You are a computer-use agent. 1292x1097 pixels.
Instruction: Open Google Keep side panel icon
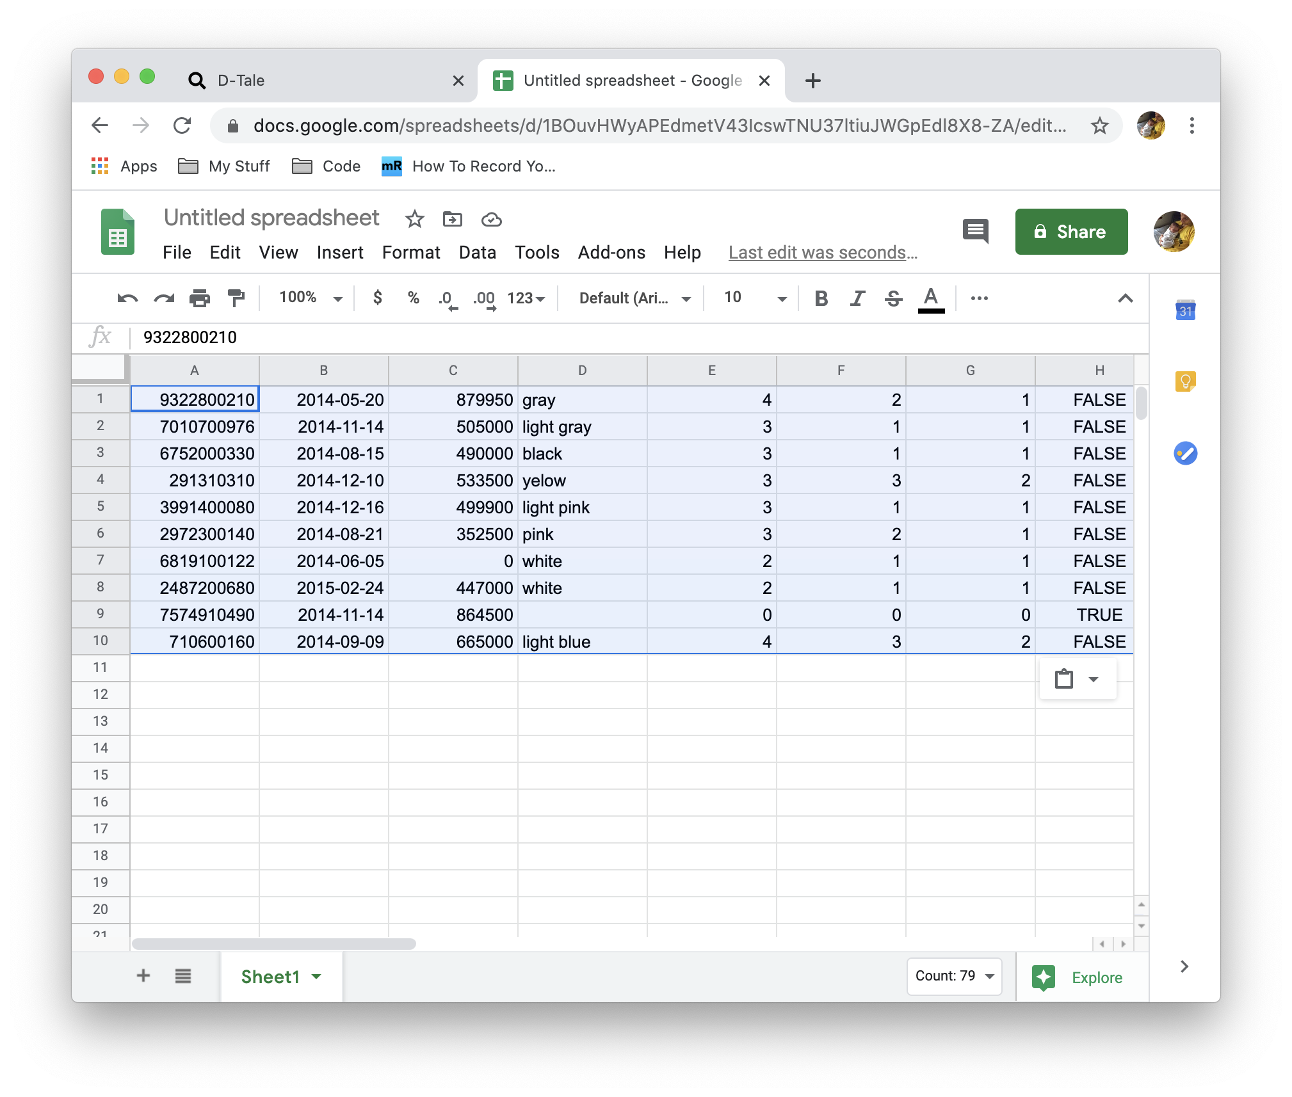1185,382
